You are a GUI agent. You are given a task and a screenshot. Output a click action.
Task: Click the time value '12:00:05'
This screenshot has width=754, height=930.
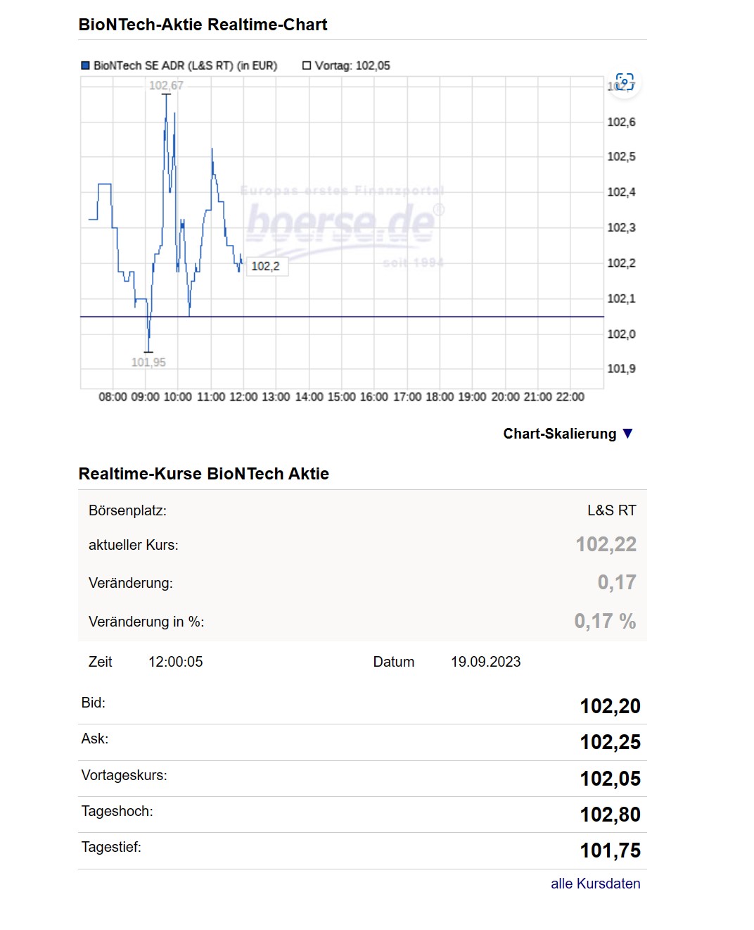176,662
